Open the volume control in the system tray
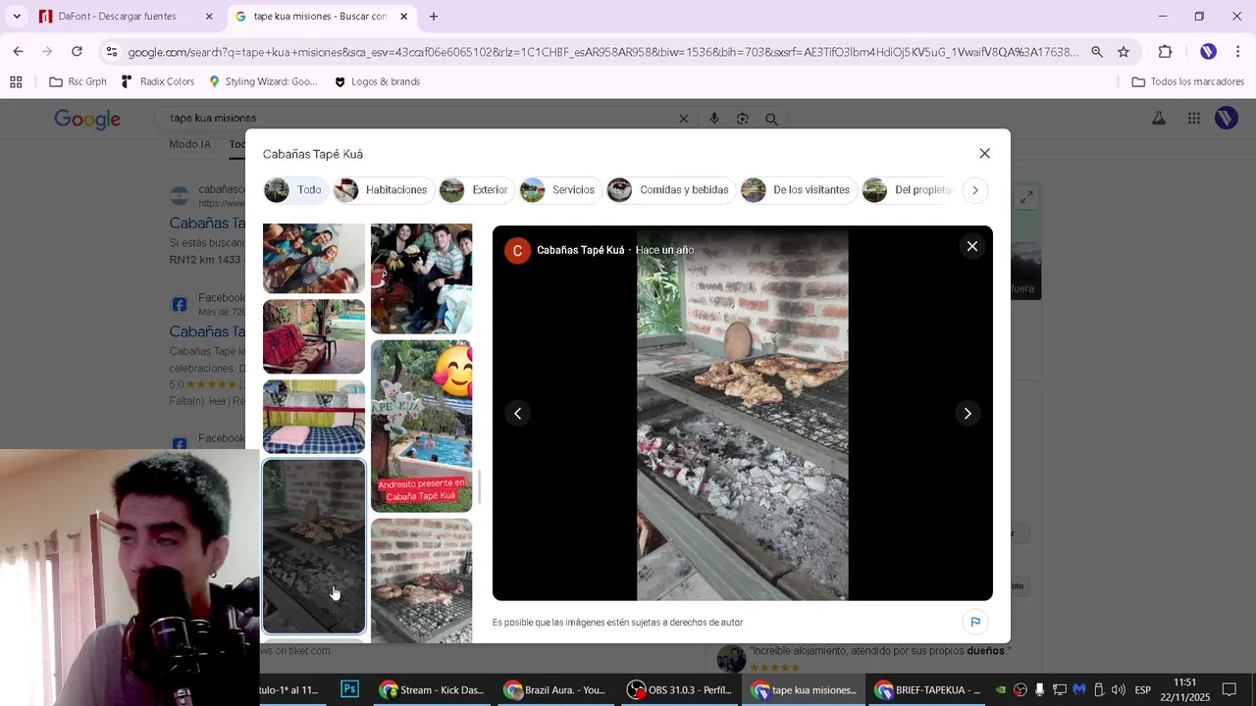 tap(1119, 689)
